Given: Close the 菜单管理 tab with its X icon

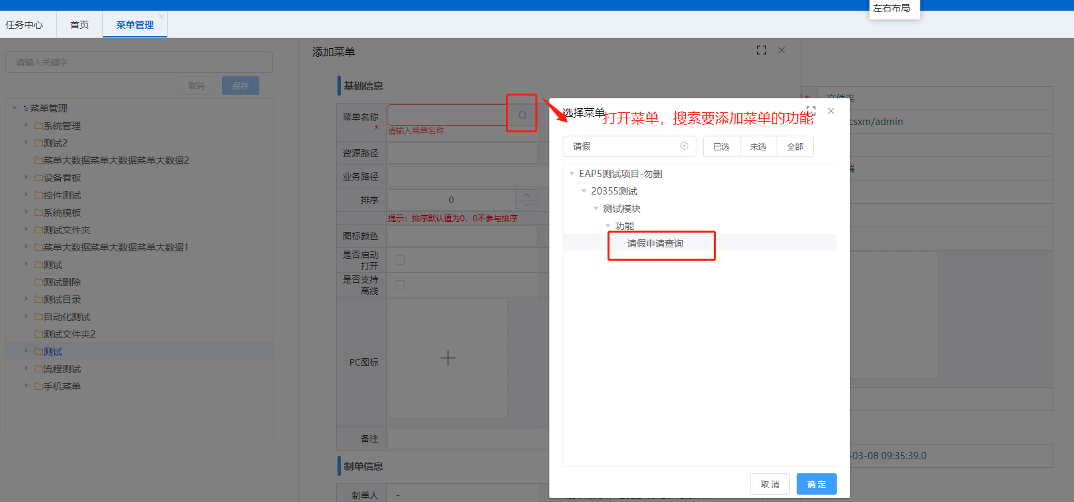Looking at the screenshot, I should [x=162, y=17].
